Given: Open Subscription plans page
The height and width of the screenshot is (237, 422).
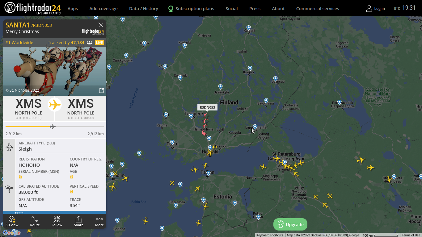Looking at the screenshot, I should [x=191, y=9].
